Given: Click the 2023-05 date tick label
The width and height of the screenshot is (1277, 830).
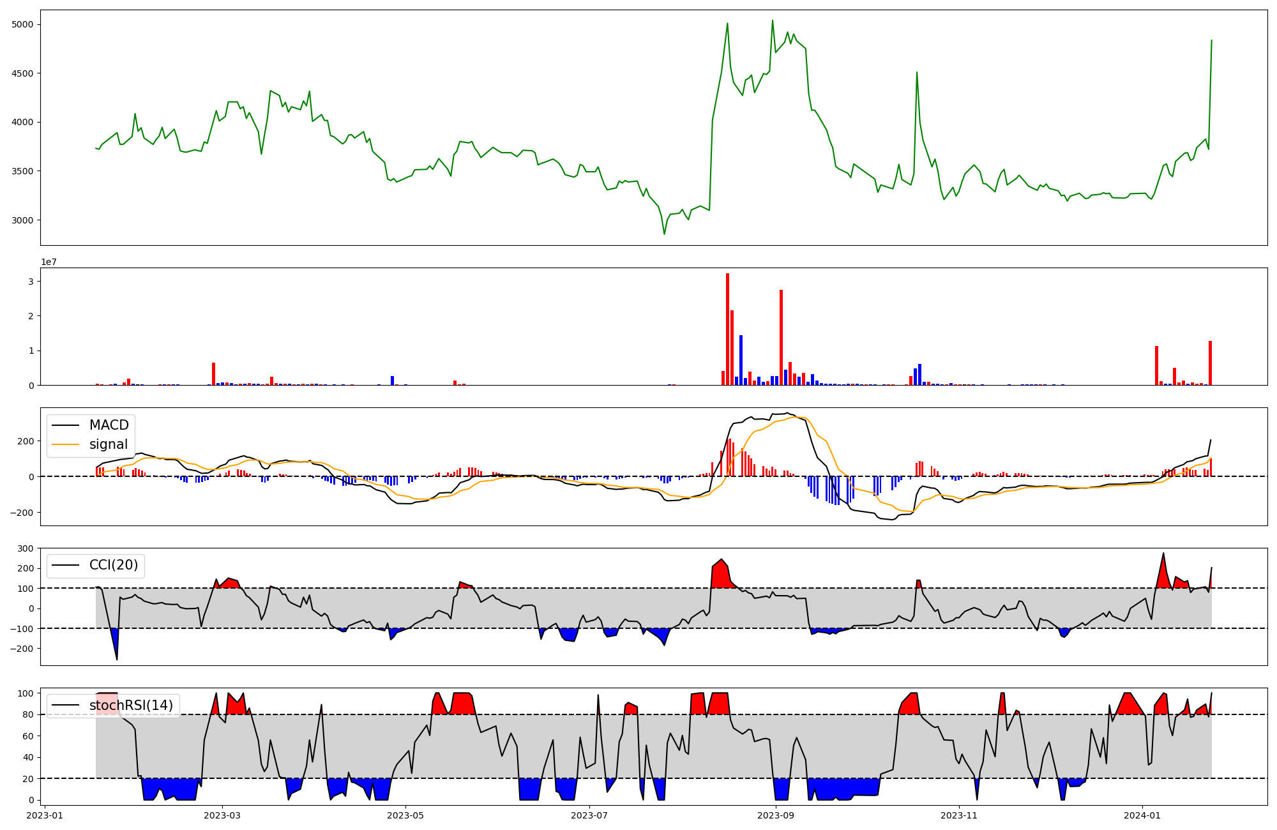Looking at the screenshot, I should 405,815.
